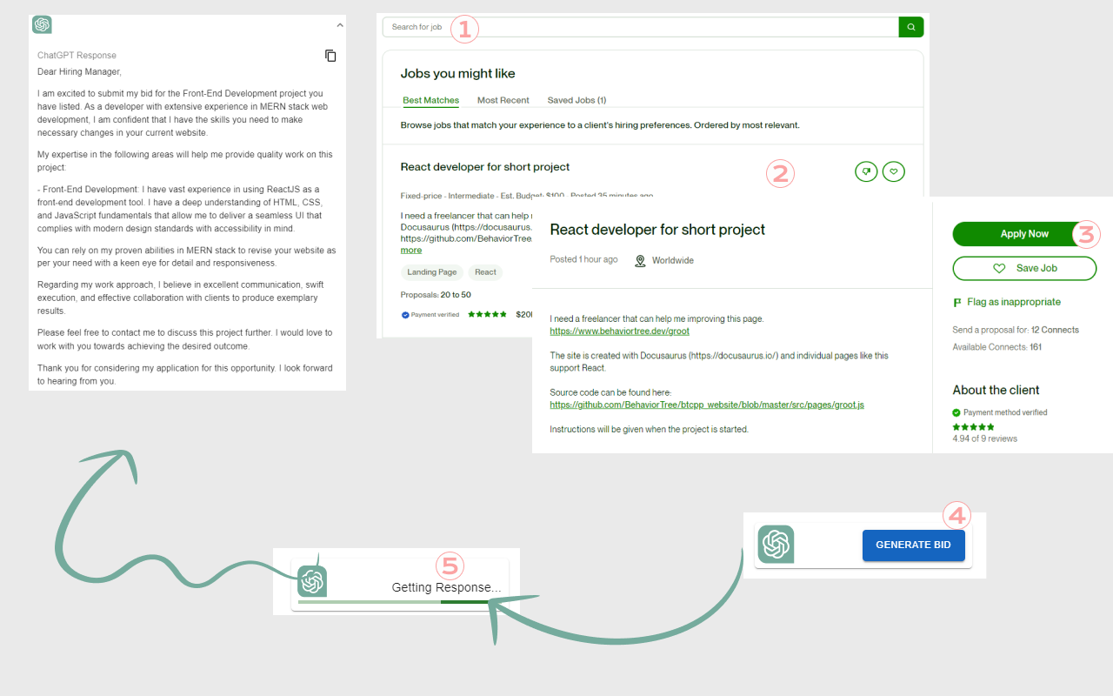Click ChatGPT logo in Getting Response box
The image size is (1113, 696).
pyautogui.click(x=312, y=581)
